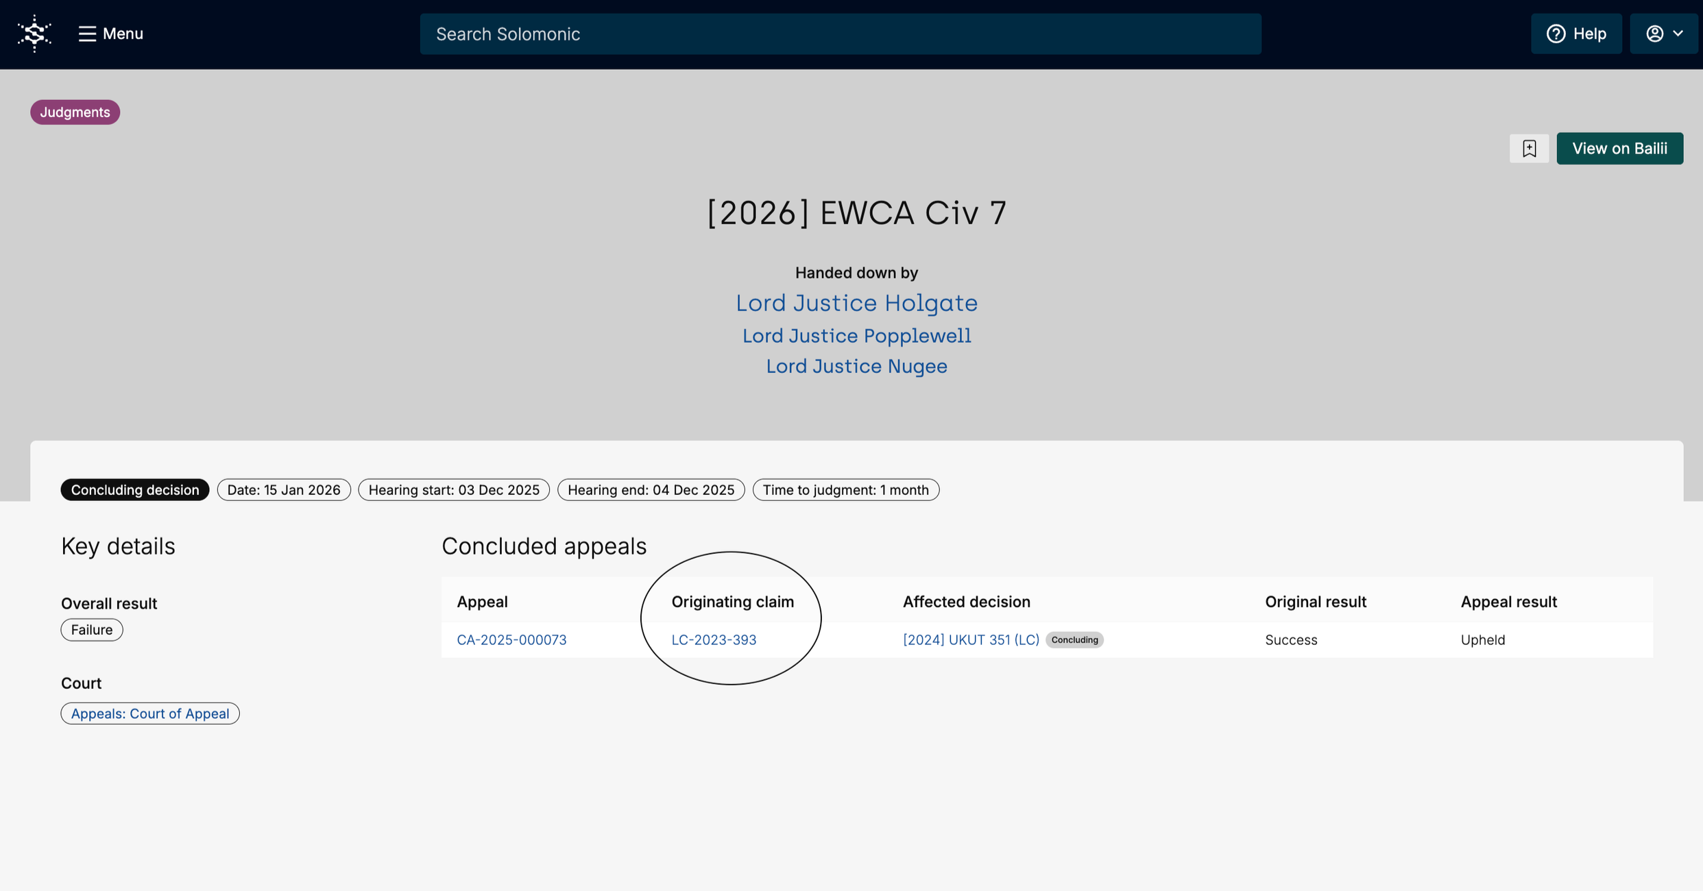Image resolution: width=1703 pixels, height=891 pixels.
Task: Click Appeals: Court of Appeal chip
Action: coord(149,713)
